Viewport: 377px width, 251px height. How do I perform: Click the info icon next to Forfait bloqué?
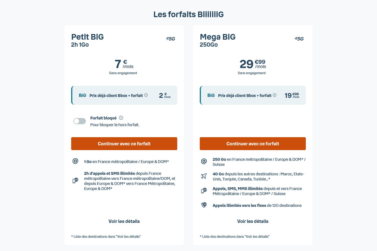point(121,118)
